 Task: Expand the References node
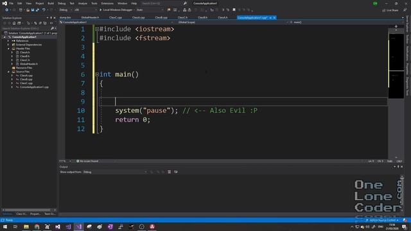tap(8, 41)
